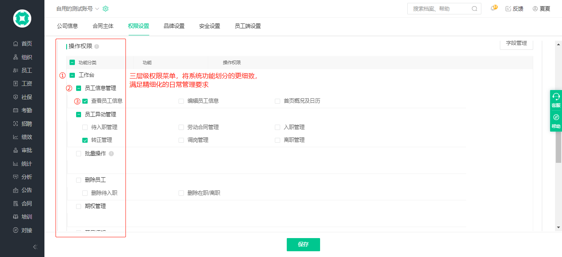Viewport: 562px width, 257px height.
Task: Click the company logo in the sidebar
Action: click(x=22, y=19)
